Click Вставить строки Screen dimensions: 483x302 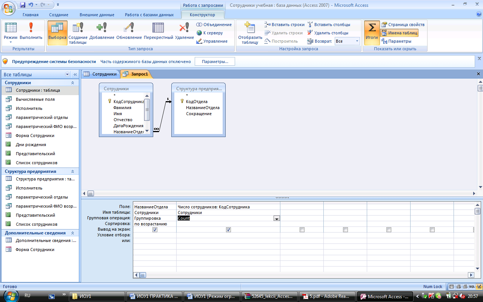click(x=285, y=25)
